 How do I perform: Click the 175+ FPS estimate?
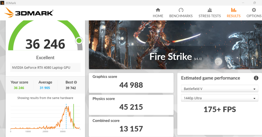[x=220, y=109]
